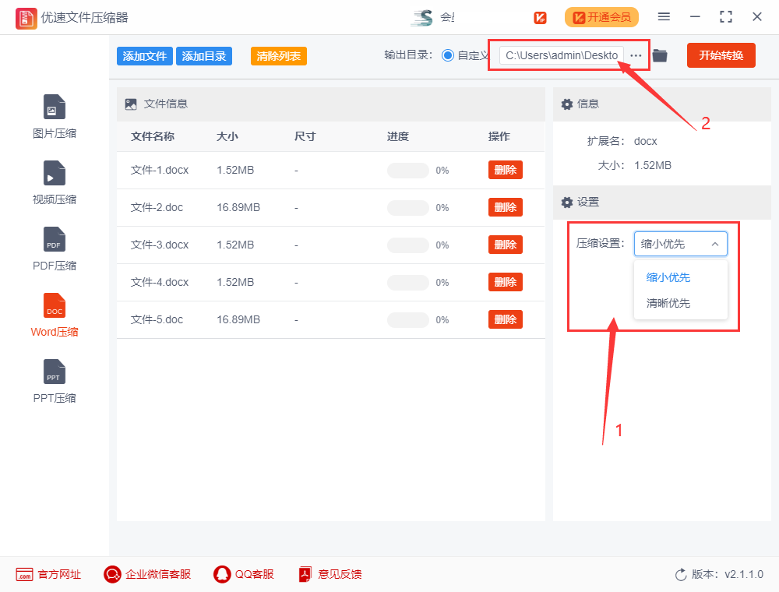
Task: Open the PPT压缩 tool
Action: (54, 379)
